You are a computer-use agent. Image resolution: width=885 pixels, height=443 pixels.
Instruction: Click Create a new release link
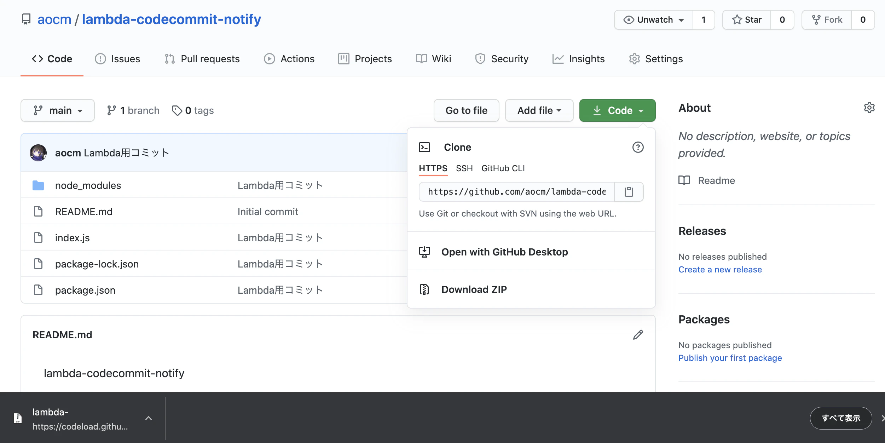(720, 270)
